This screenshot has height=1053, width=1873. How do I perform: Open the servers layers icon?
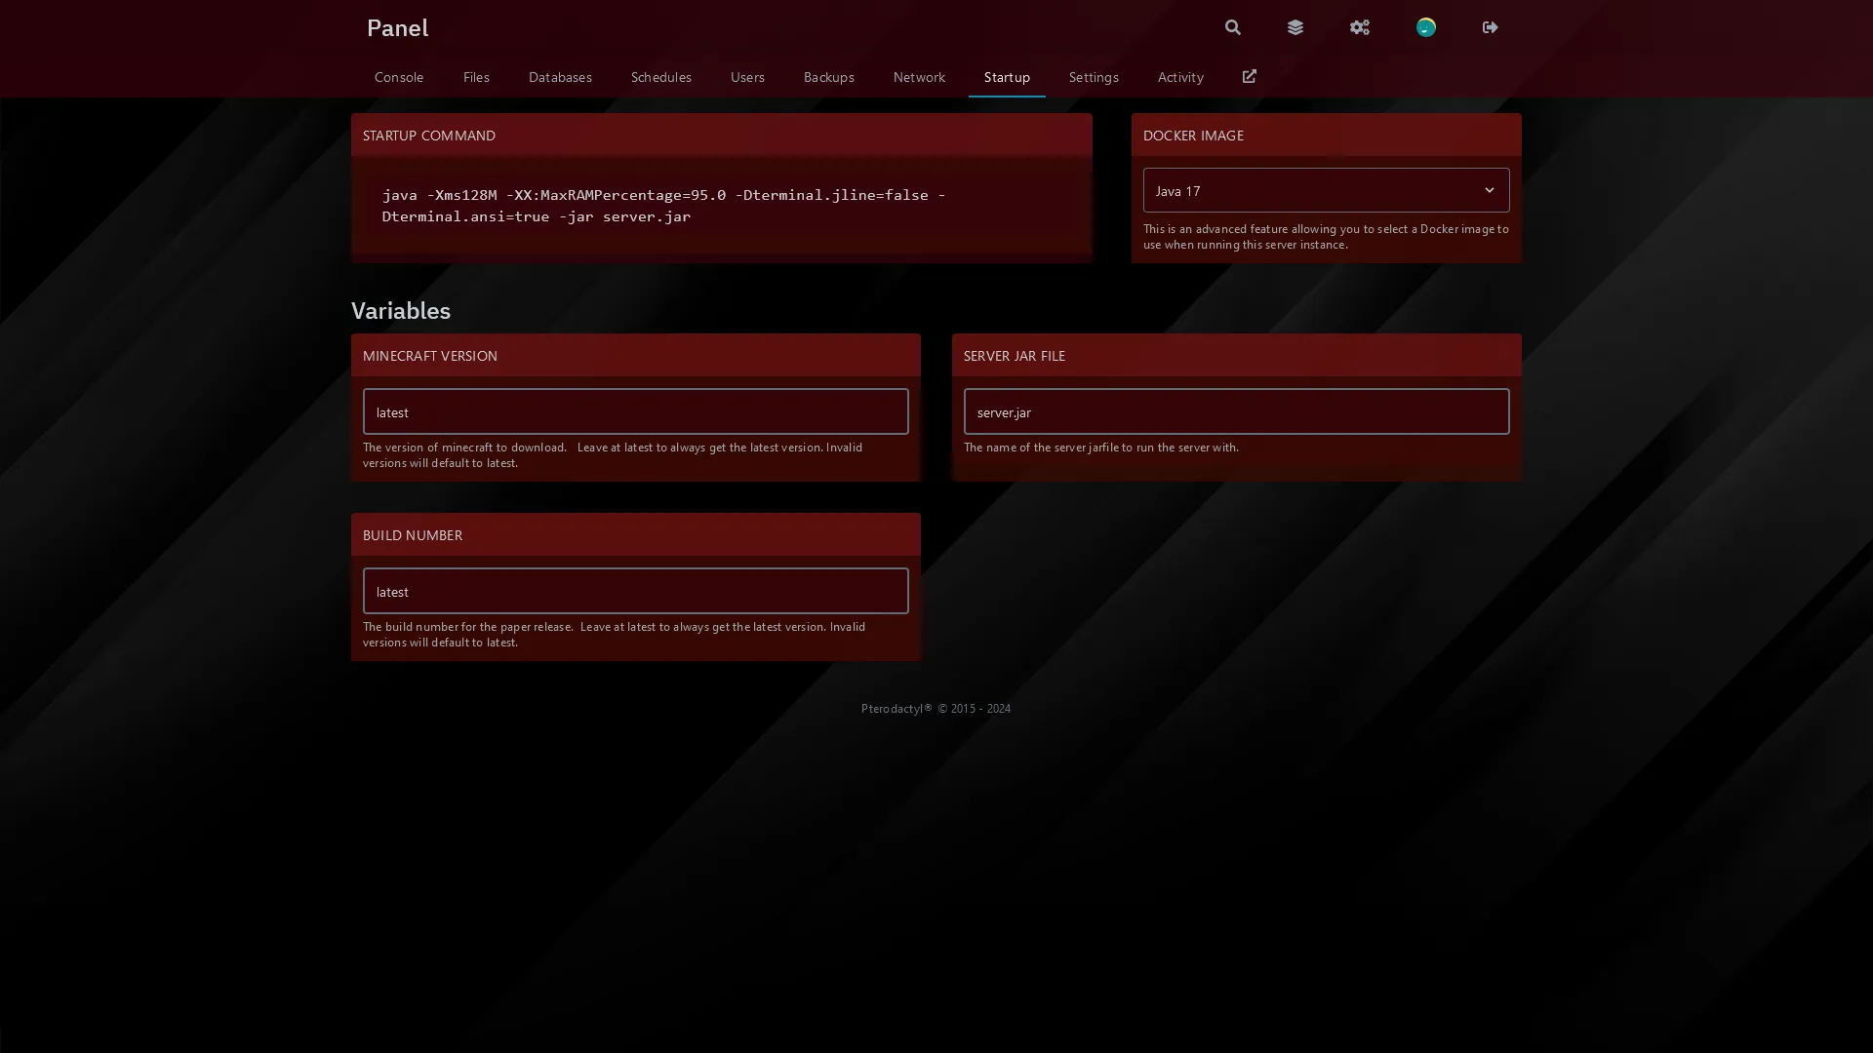pyautogui.click(x=1295, y=27)
